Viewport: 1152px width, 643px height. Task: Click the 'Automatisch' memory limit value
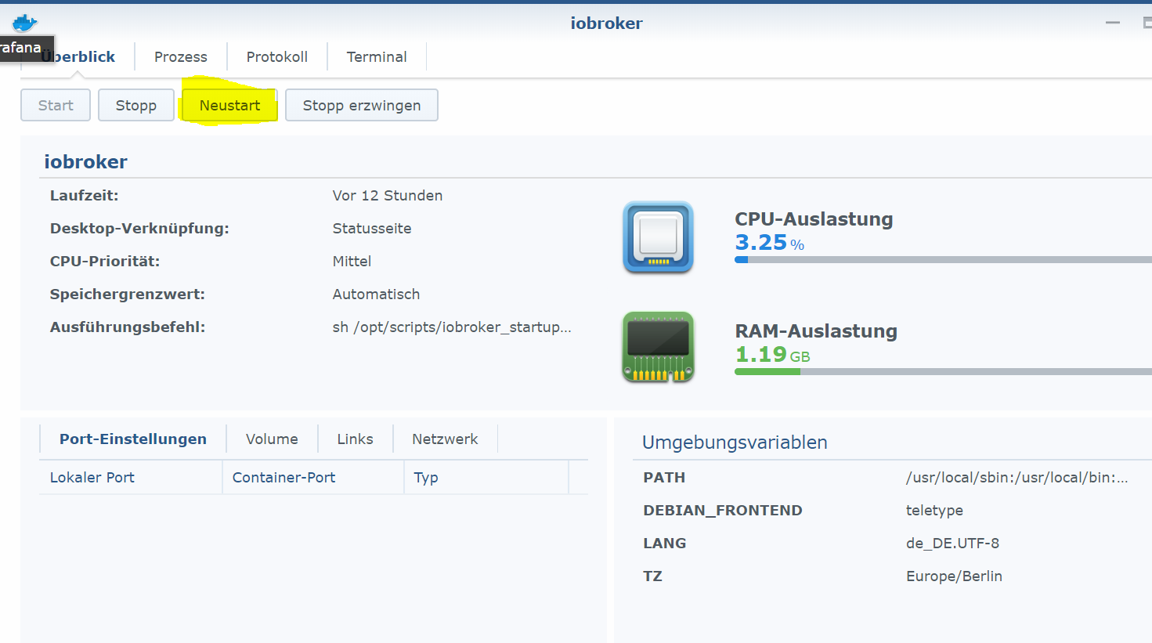pyautogui.click(x=376, y=294)
